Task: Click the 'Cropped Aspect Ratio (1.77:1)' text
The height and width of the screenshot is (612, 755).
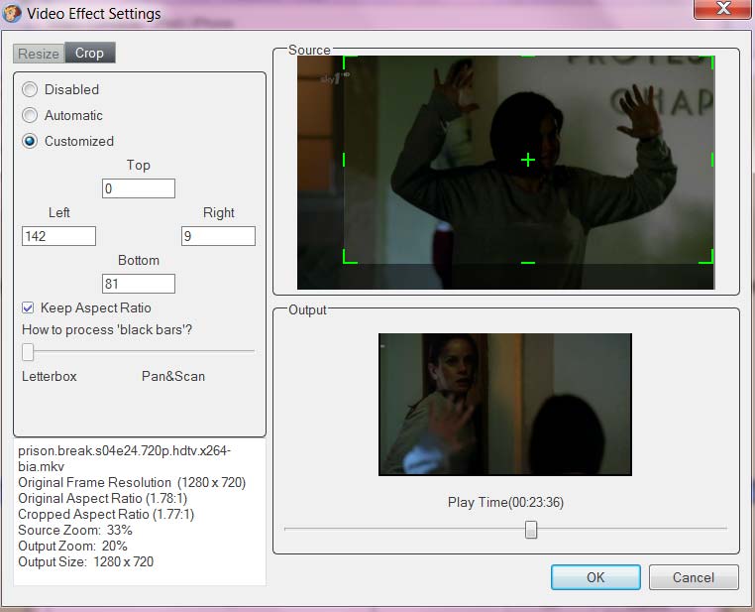Action: coord(106,514)
